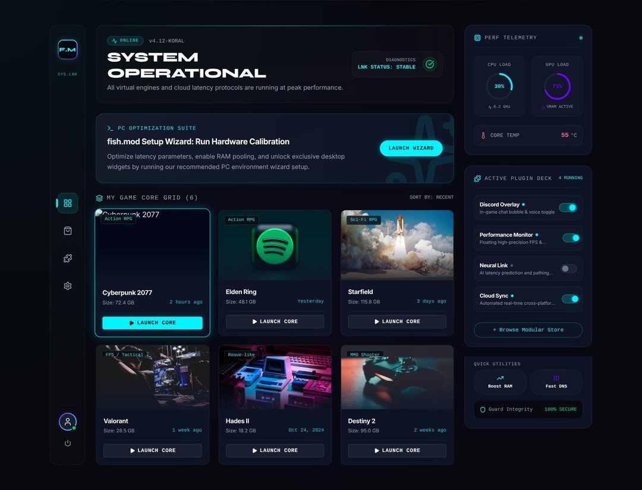Click the game core grid layers icon

coord(99,198)
